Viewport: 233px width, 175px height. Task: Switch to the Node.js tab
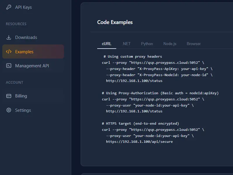click(170, 44)
